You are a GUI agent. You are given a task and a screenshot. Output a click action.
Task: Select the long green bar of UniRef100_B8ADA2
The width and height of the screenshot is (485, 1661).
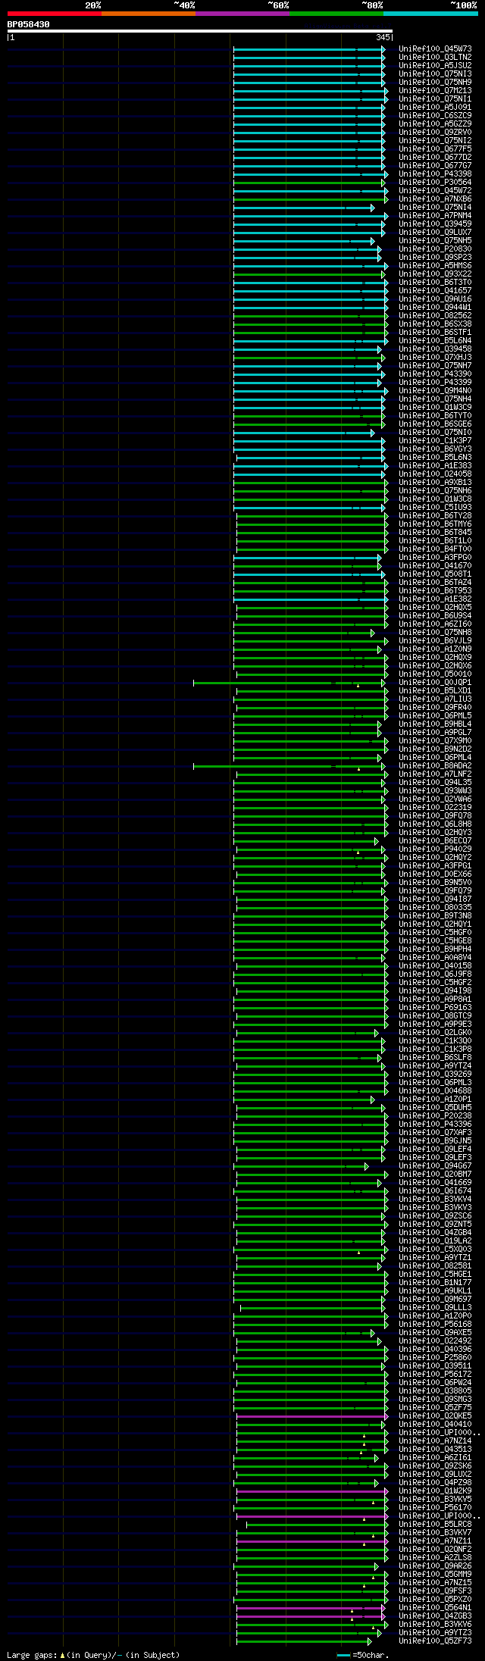tap(289, 766)
